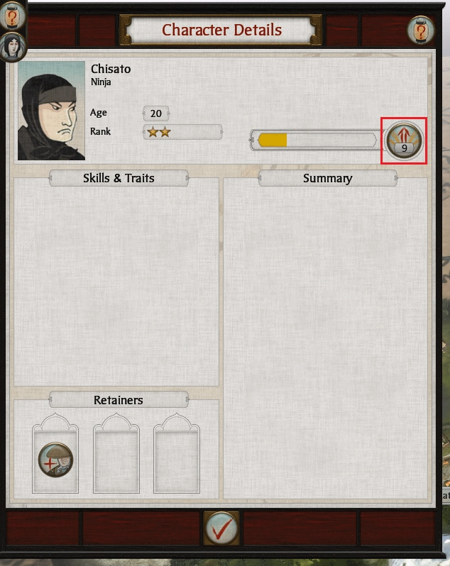Open help via top-right lantern icon
Image resolution: width=450 pixels, height=566 pixels.
(x=420, y=30)
